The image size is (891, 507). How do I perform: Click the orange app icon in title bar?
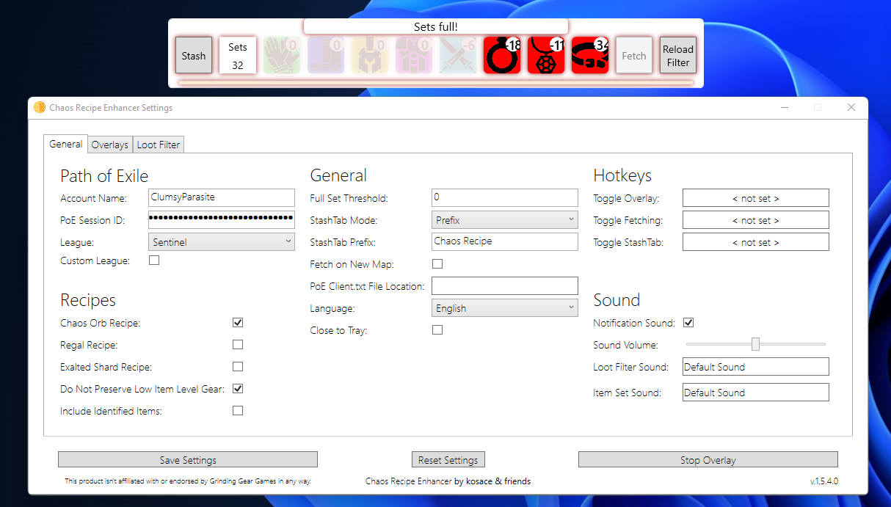(x=40, y=107)
